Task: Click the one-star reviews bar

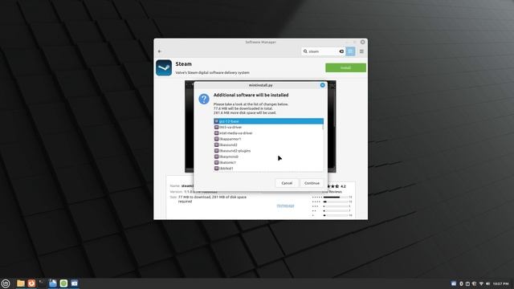Action: (x=336, y=216)
